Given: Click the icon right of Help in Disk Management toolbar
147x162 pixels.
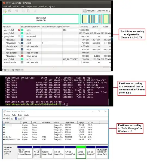Looking at the screenshot, I should pos(19,118).
